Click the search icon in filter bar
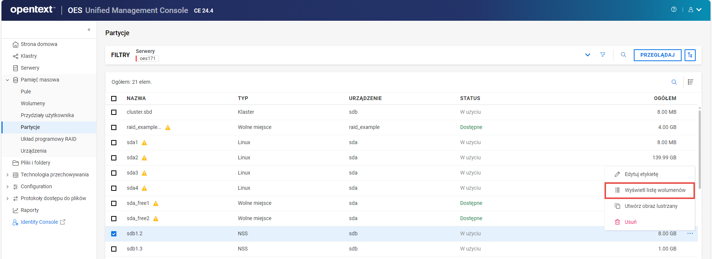Image resolution: width=712 pixels, height=259 pixels. [623, 55]
